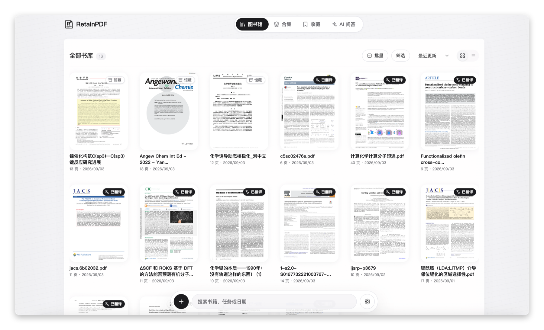The height and width of the screenshot is (330, 544).
Task: Expand the 最近更新 sort dropdown
Action: tap(433, 56)
